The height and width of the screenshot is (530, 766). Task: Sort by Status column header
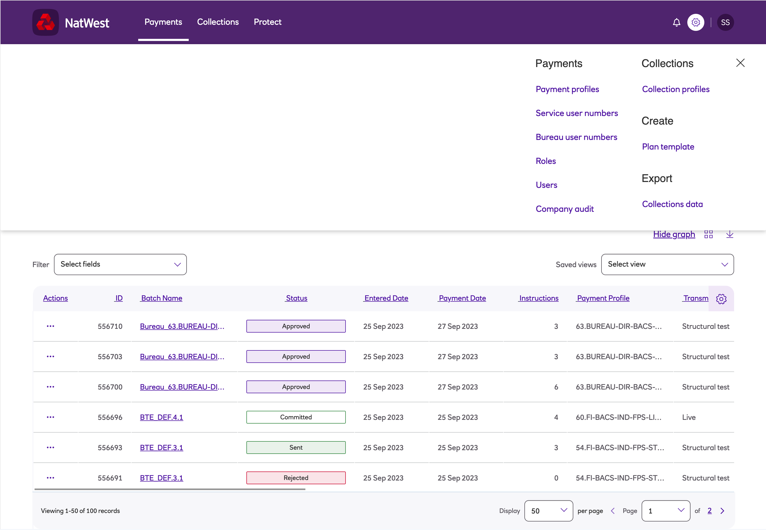[x=296, y=298]
